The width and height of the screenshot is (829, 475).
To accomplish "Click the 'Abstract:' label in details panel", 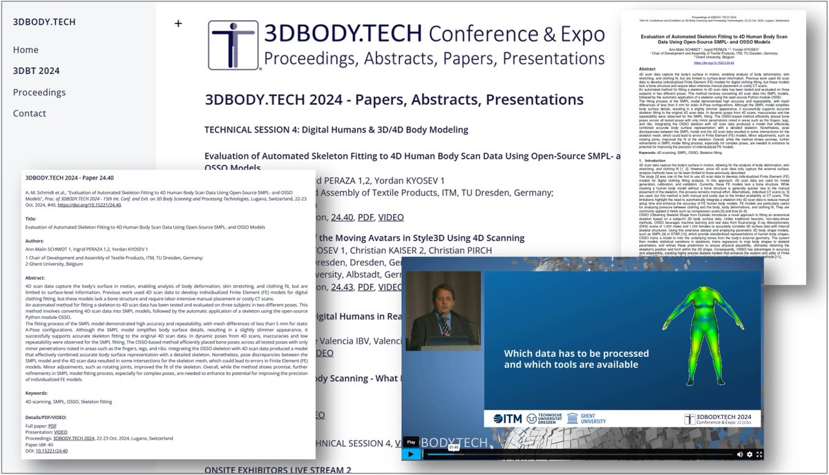I will [x=35, y=278].
